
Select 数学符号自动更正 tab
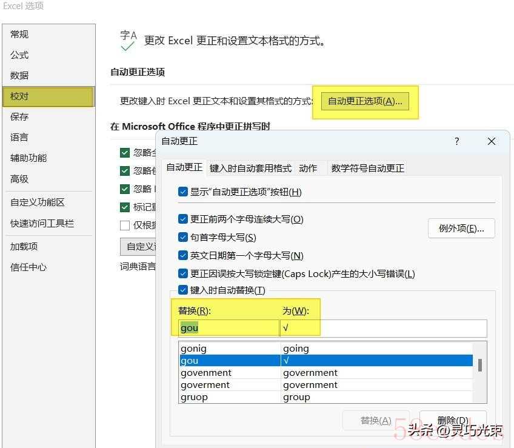tap(367, 168)
